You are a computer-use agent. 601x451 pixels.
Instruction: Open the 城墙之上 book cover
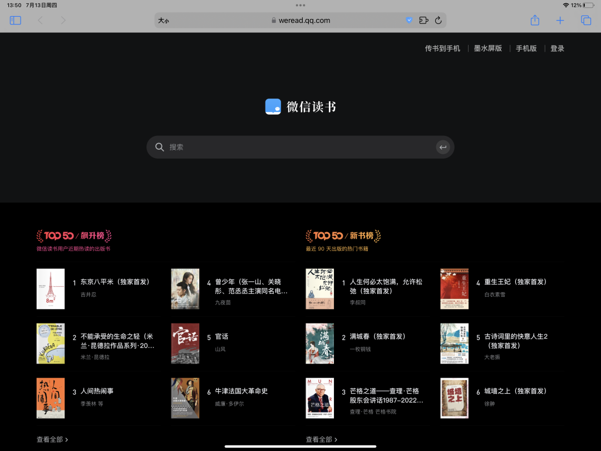tap(454, 398)
